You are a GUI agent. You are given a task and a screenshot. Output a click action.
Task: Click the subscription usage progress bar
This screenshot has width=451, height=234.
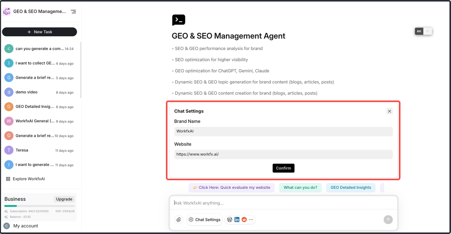point(39,206)
